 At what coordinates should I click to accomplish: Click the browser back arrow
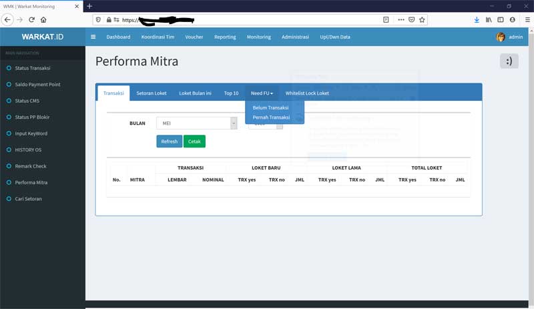(x=7, y=20)
